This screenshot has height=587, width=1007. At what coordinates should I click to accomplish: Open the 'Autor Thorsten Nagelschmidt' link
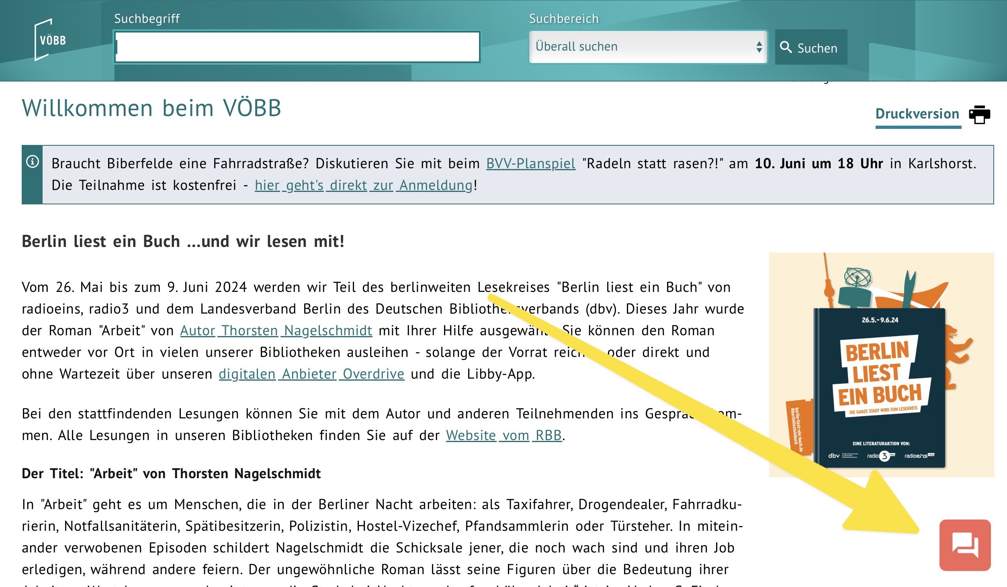pyautogui.click(x=276, y=331)
